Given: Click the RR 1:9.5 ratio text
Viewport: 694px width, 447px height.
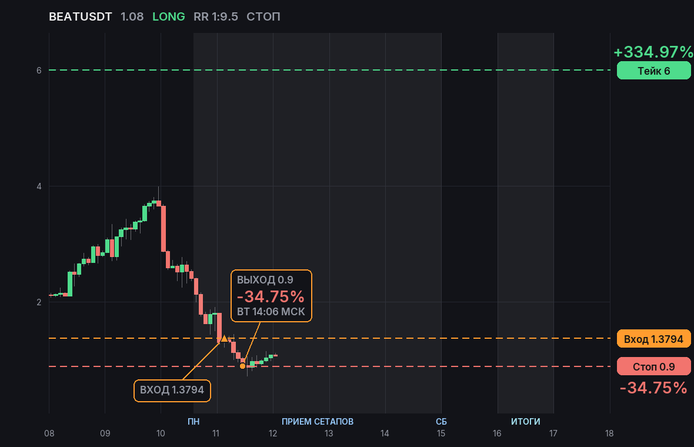Looking at the screenshot, I should [215, 17].
